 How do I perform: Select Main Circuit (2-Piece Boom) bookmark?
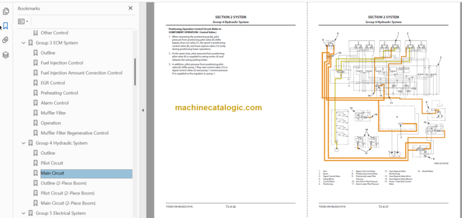(68, 204)
